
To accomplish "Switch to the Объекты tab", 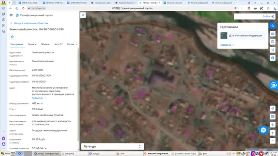I will 45,44.
